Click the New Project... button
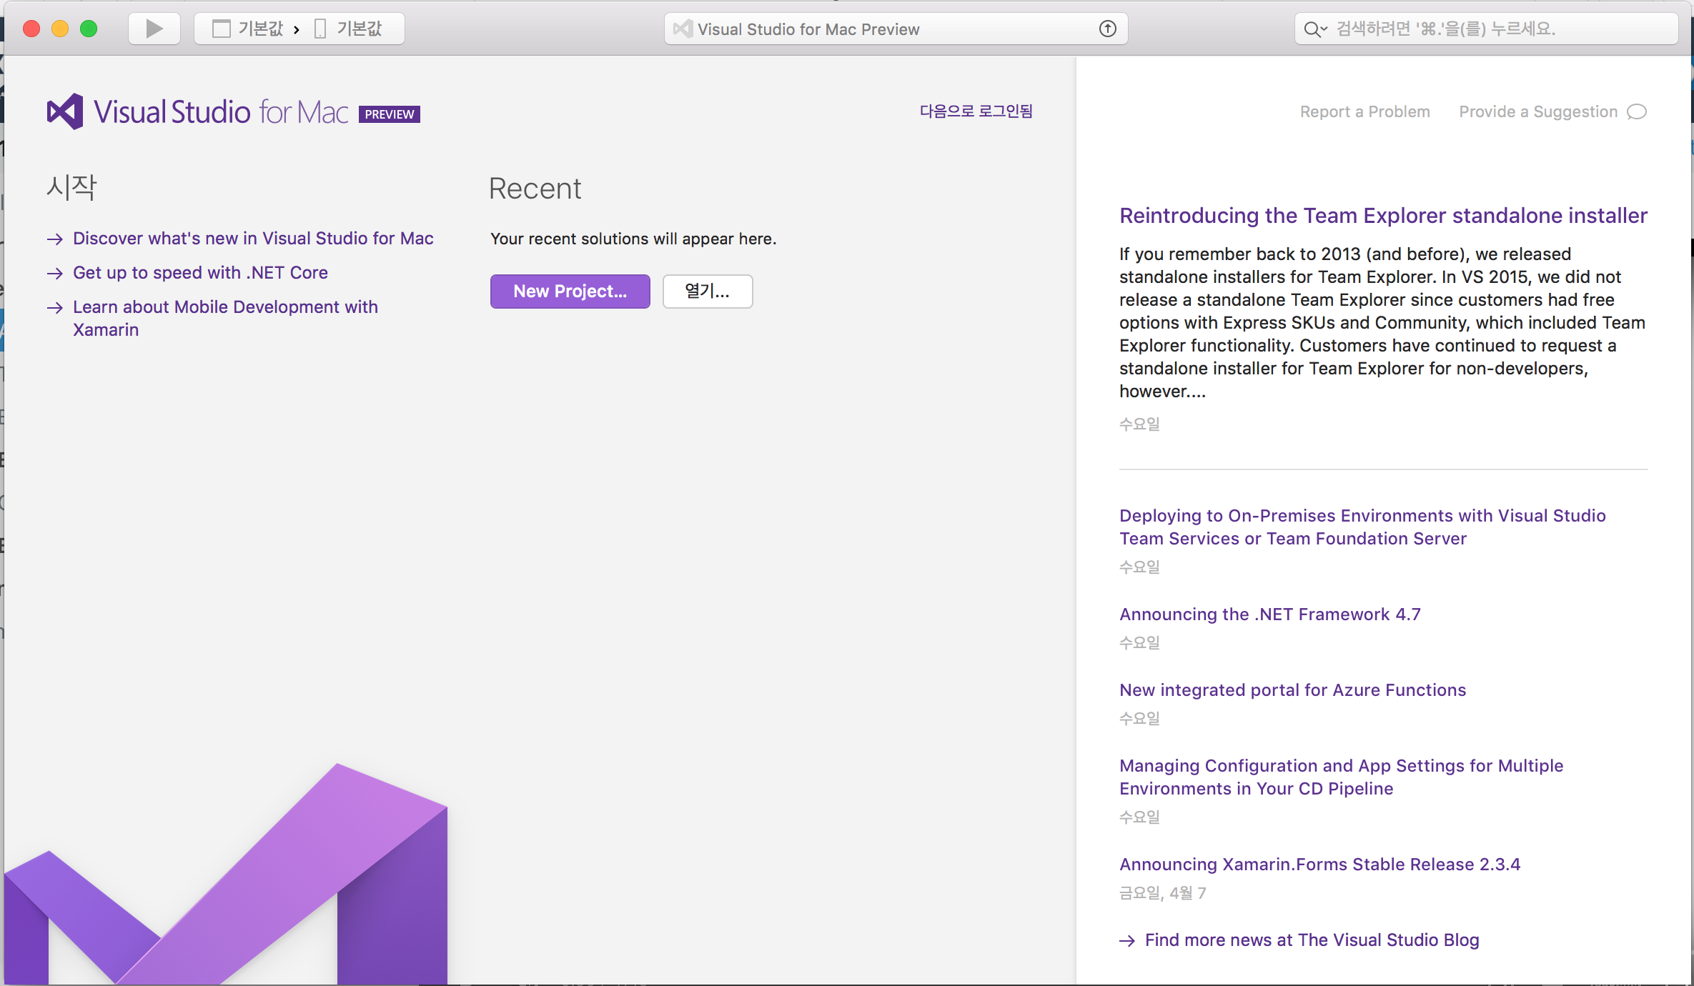This screenshot has height=986, width=1694. [570, 292]
